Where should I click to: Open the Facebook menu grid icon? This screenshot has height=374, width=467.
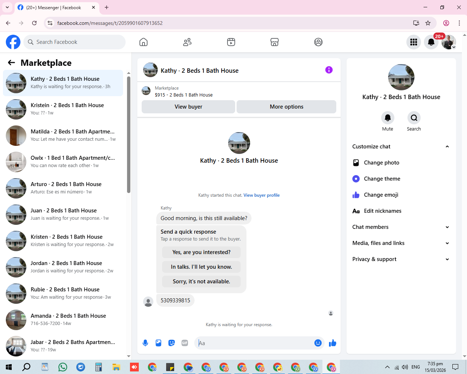414,42
